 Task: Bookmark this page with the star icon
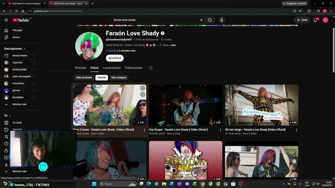tap(300, 11)
